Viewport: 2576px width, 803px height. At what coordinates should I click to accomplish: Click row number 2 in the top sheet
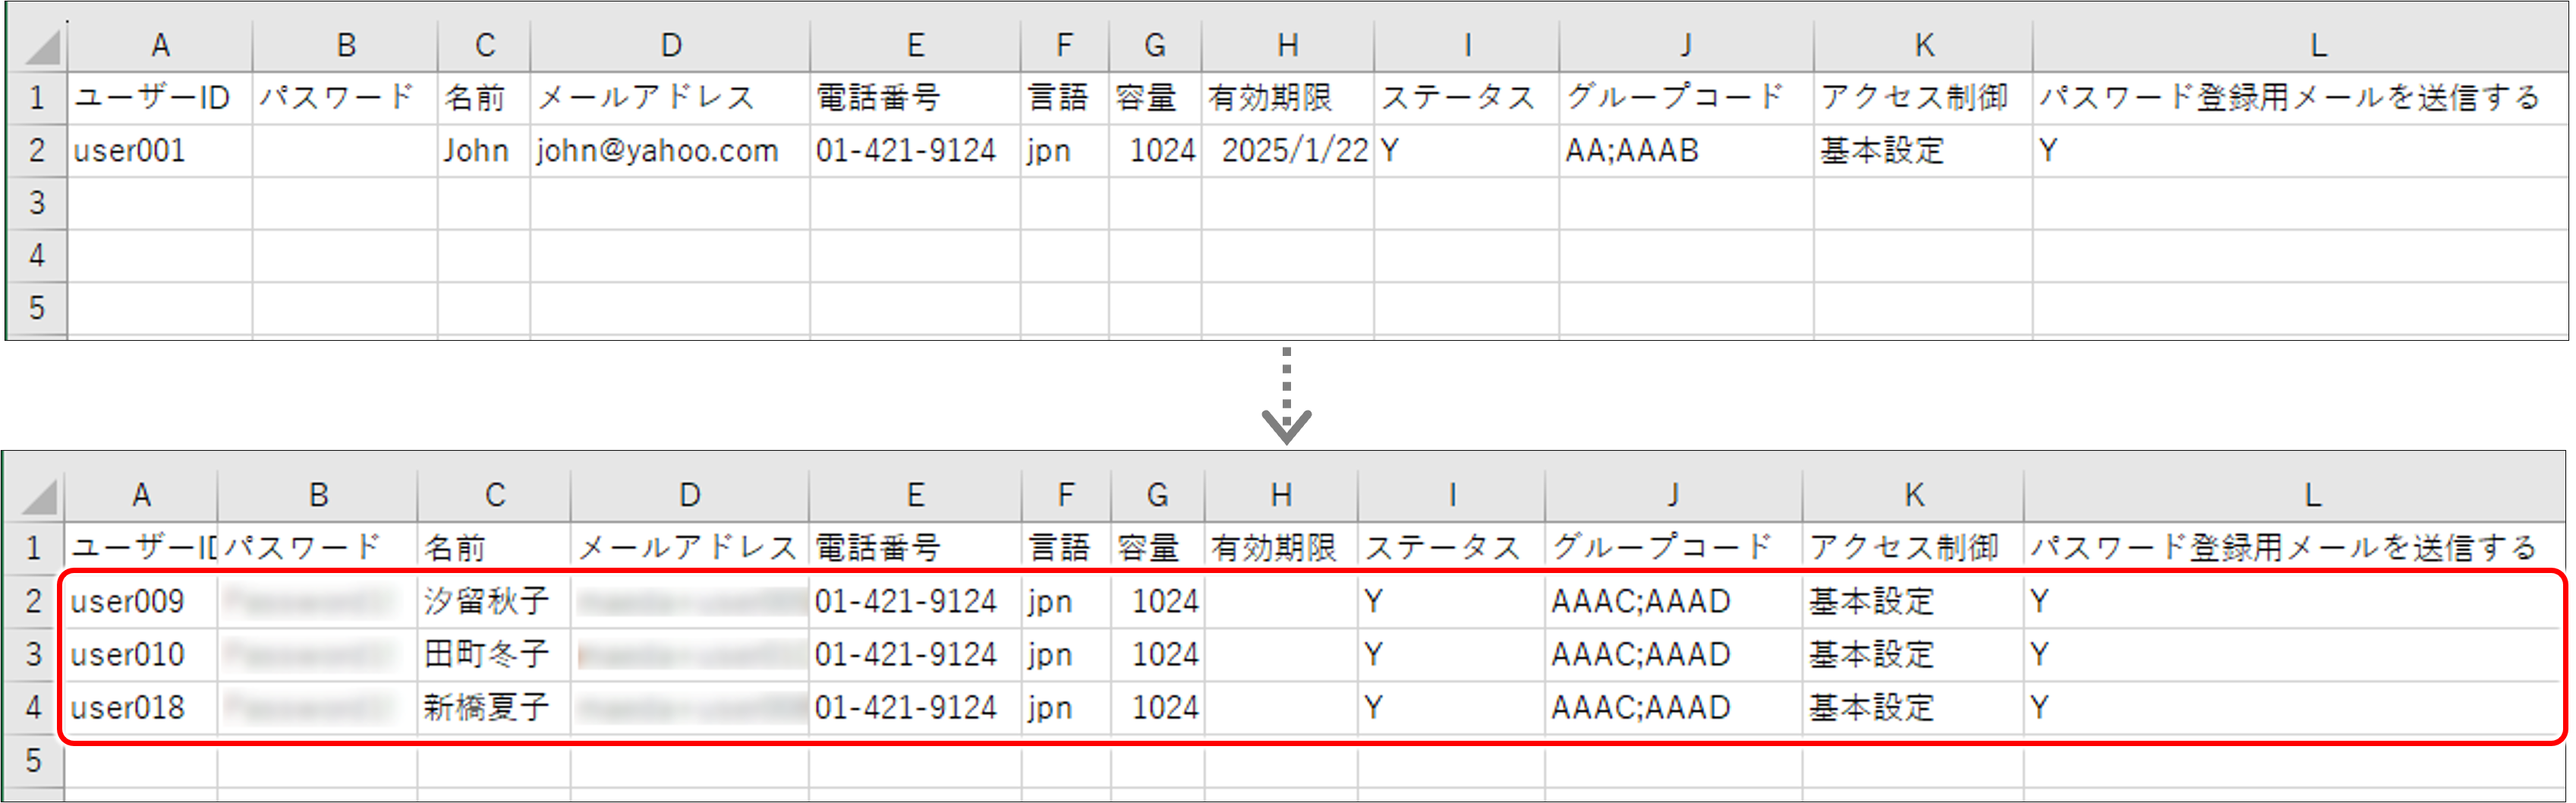pos(37,150)
